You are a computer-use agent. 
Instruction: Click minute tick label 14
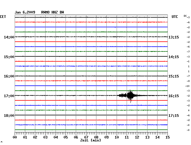157,137
